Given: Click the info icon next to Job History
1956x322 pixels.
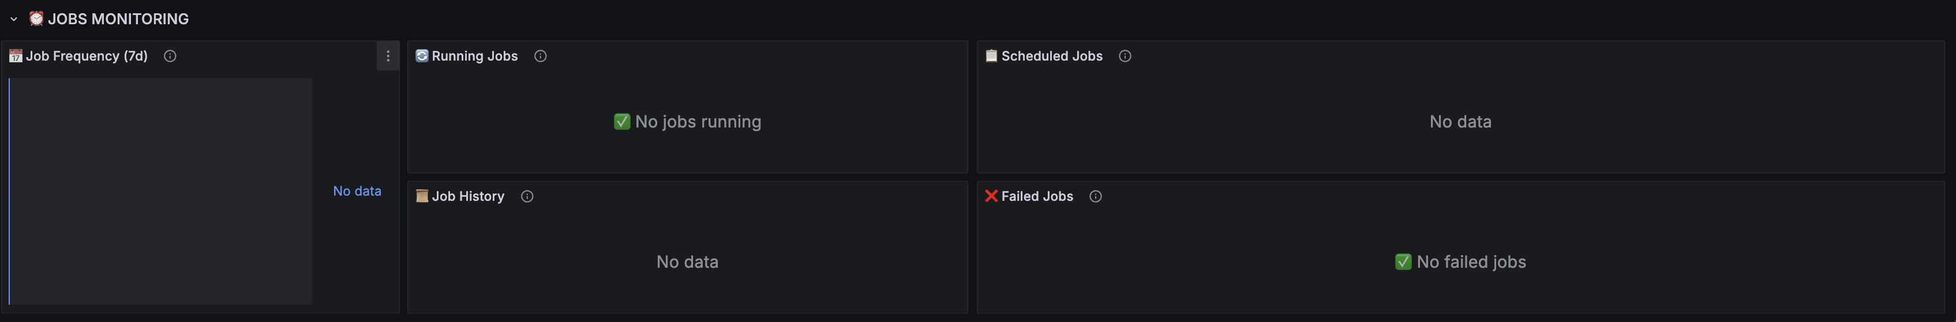Looking at the screenshot, I should click(527, 197).
